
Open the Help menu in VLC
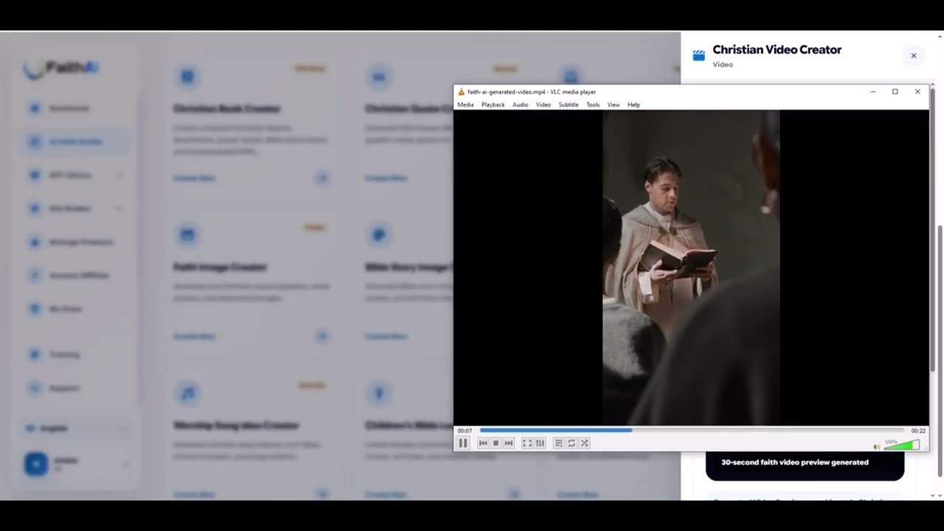[634, 105]
